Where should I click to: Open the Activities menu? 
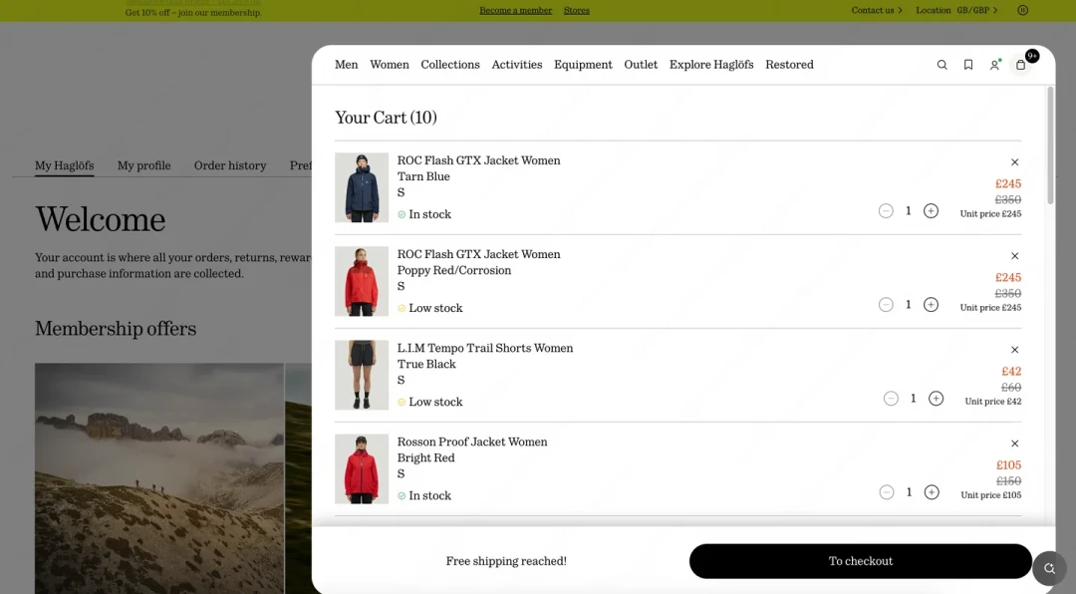517,65
